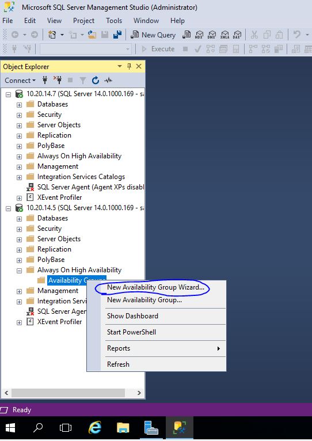This screenshot has height=441, width=312.
Task: Open the Window menu
Action: 146,21
